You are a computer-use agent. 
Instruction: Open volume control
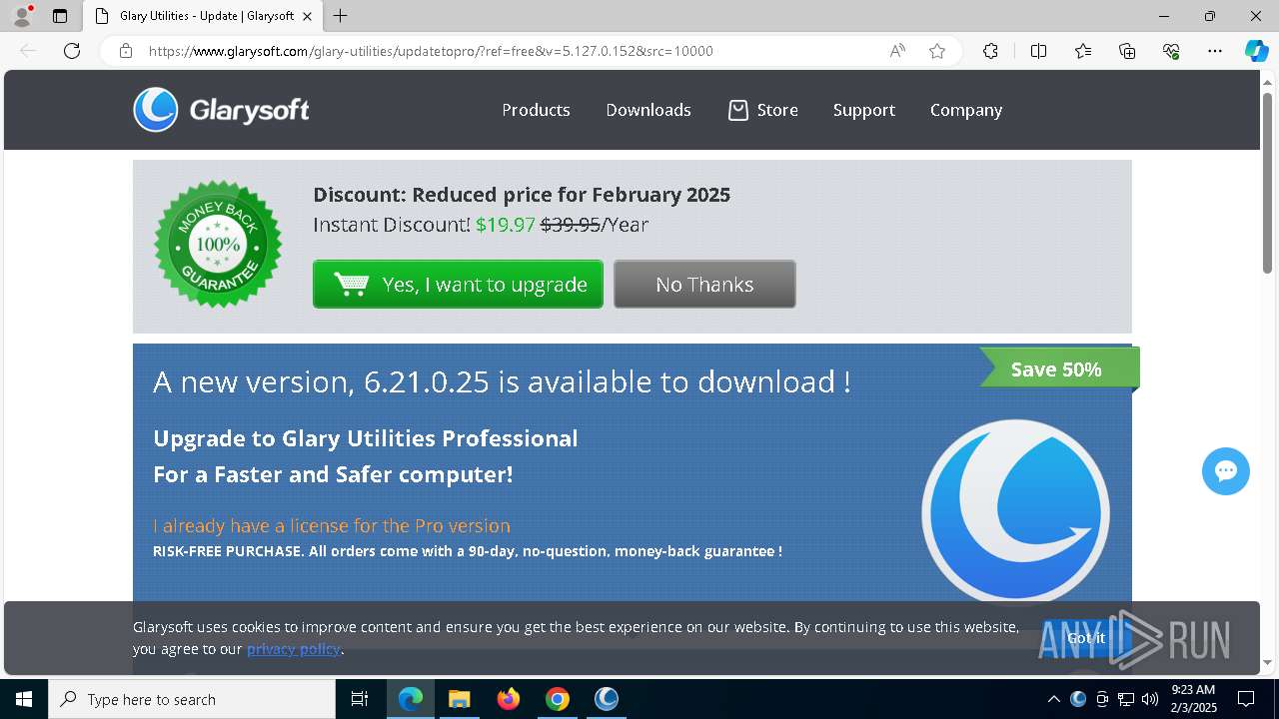1150,699
